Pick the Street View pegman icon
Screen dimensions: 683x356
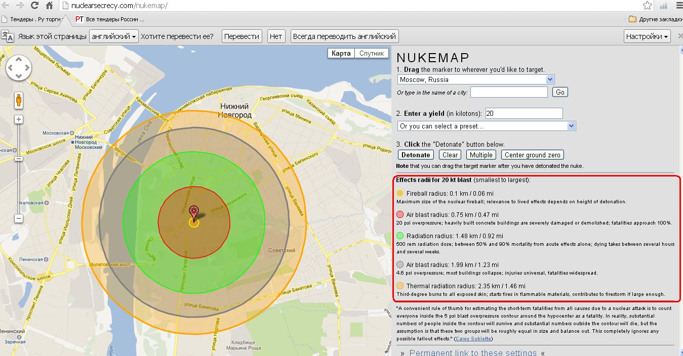tap(19, 100)
